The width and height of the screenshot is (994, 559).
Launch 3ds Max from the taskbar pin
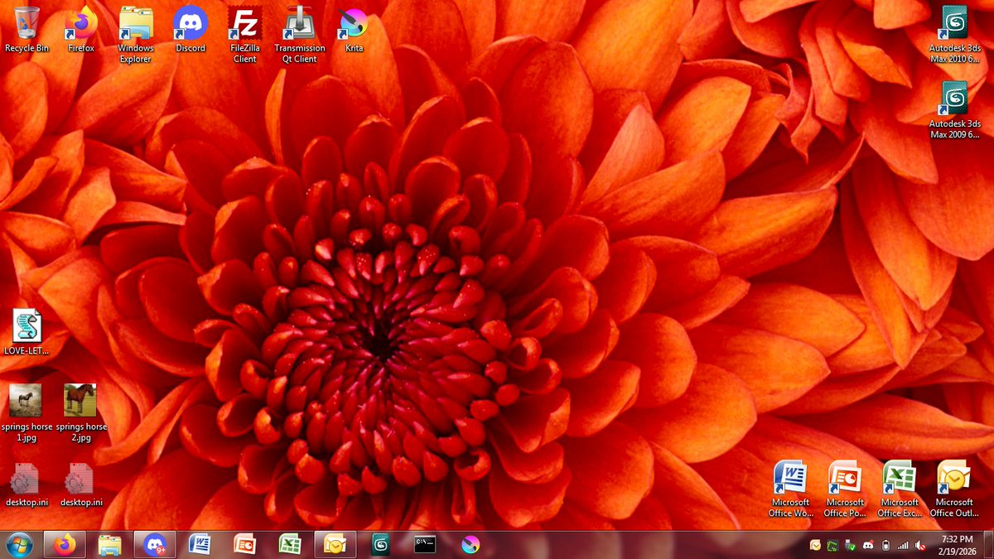(381, 545)
